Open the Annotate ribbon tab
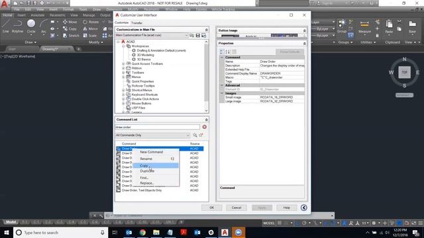 pyautogui.click(x=37, y=15)
